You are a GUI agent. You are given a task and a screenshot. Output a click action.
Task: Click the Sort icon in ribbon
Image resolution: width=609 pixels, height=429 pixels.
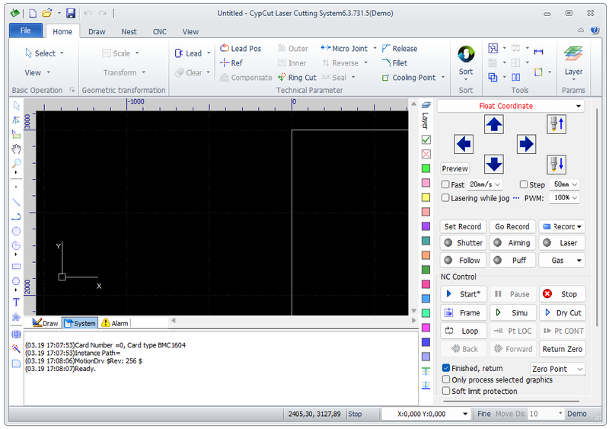pos(466,54)
